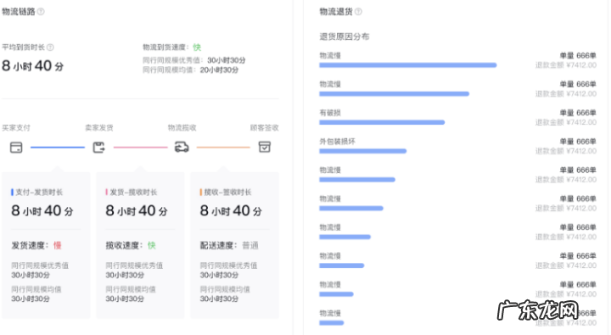Click the 买家支付 step label

click(16, 128)
